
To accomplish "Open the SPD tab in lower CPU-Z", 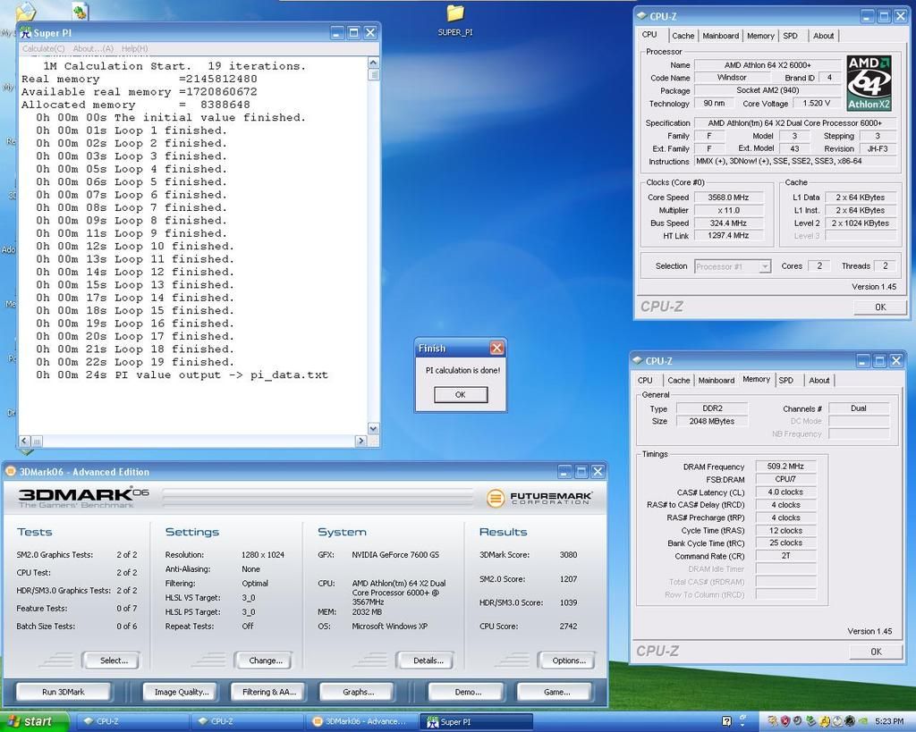I will pos(785,380).
